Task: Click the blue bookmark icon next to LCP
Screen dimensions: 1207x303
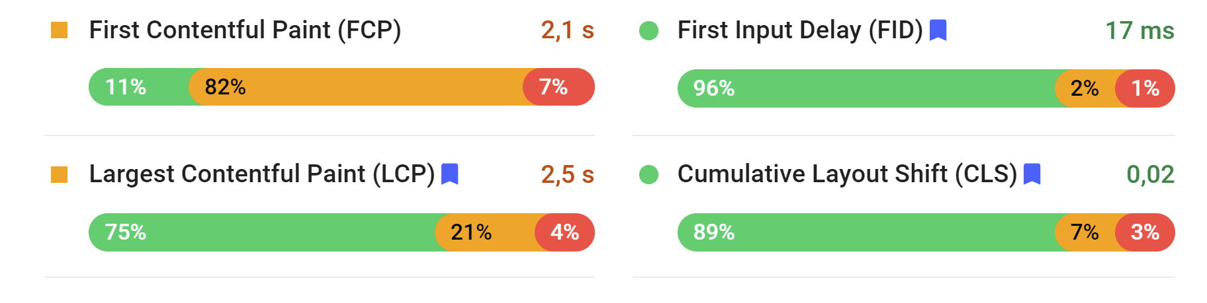Action: 450,174
